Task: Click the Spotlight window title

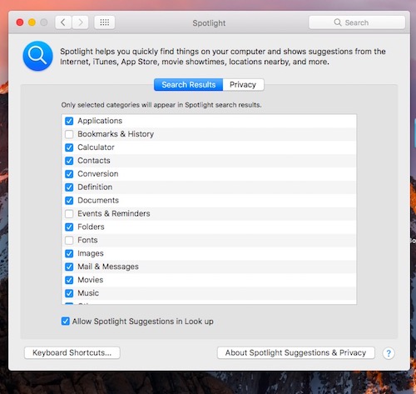Action: tap(209, 23)
